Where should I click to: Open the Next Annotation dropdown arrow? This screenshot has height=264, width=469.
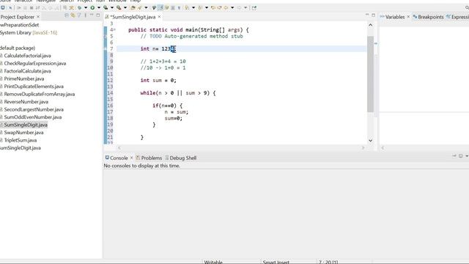[x=193, y=8]
